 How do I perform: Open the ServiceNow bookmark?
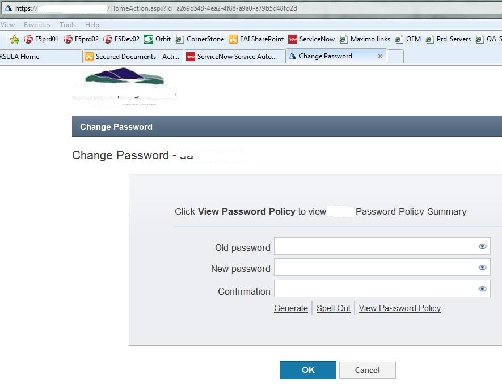point(311,39)
